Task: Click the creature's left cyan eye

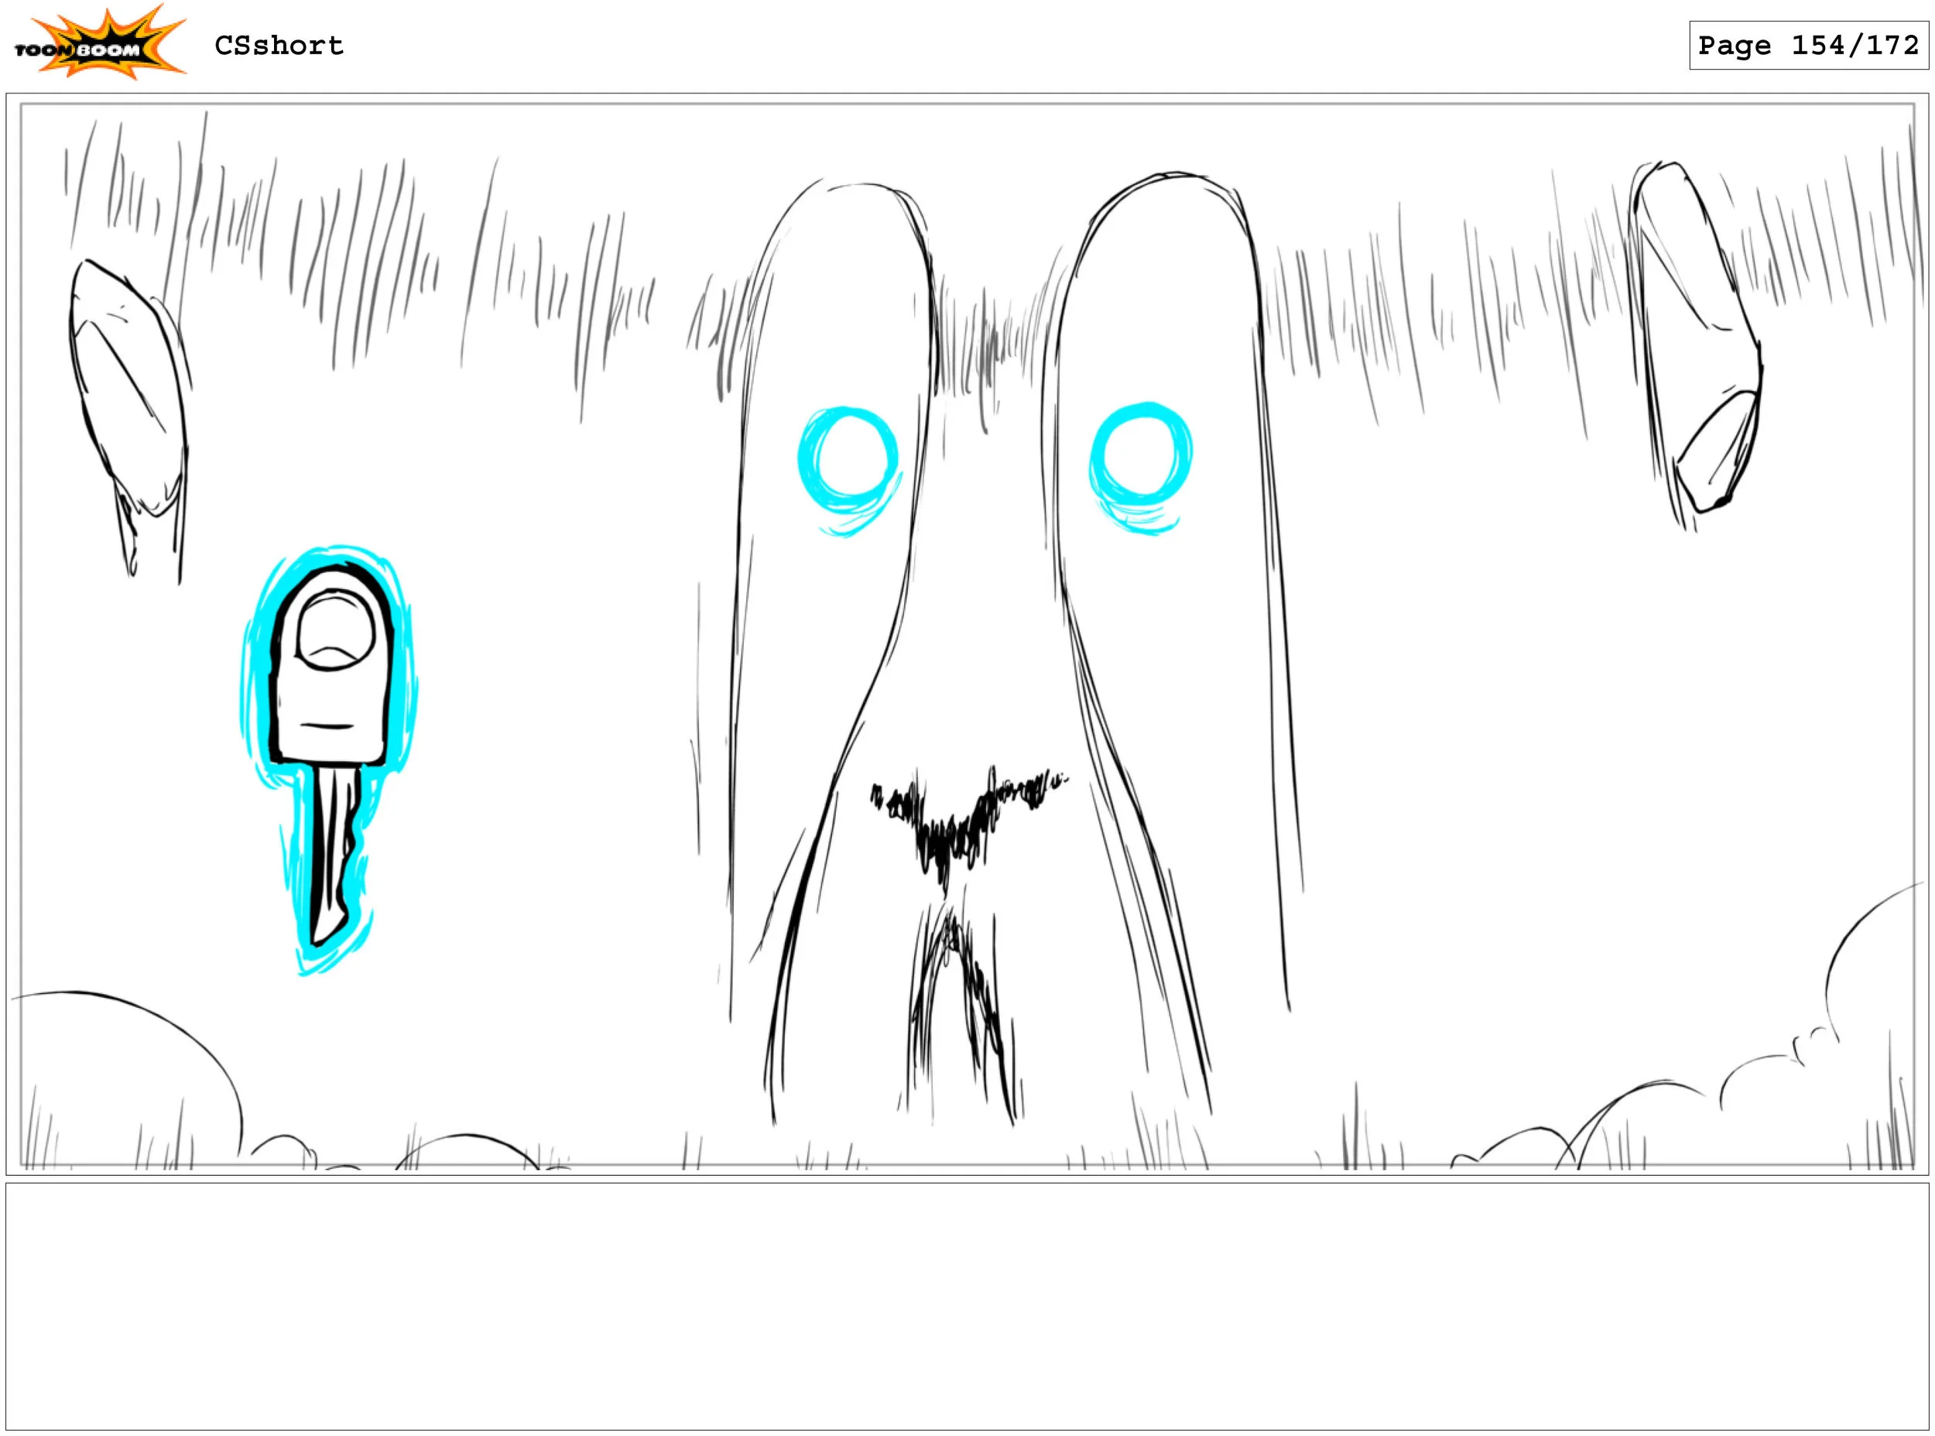Action: 848,459
